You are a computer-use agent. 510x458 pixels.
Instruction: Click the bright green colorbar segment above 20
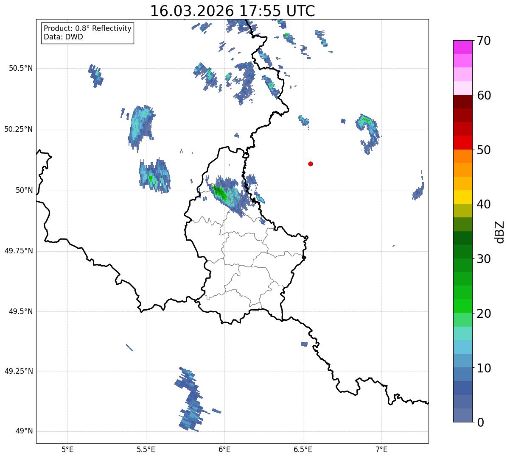[462, 306]
